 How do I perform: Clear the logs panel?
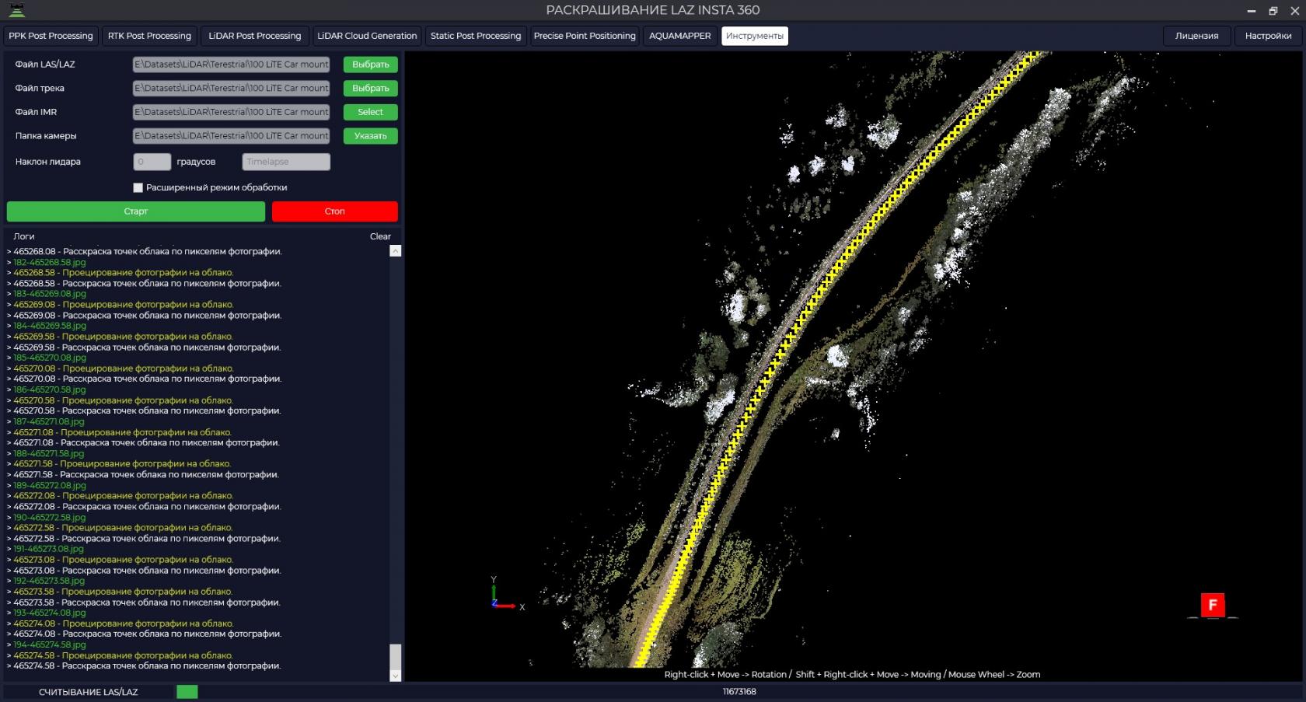click(x=380, y=236)
